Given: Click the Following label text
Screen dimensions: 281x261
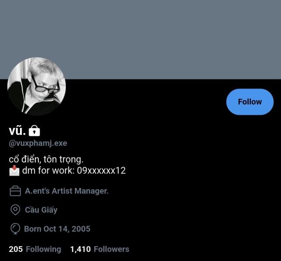Looking at the screenshot, I should tap(44, 249).
